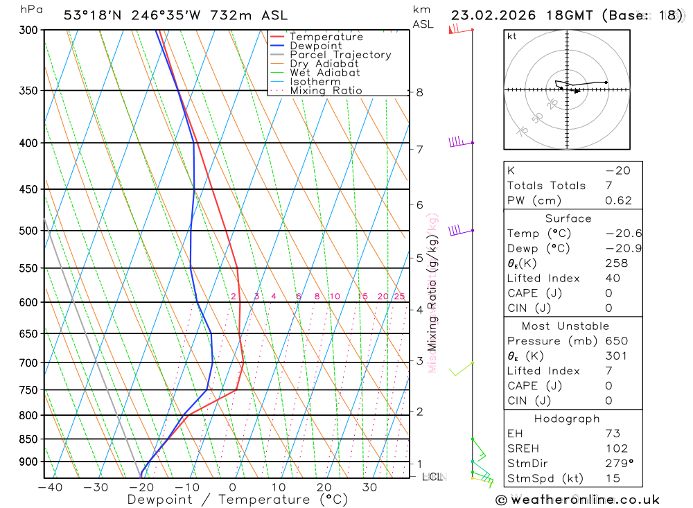Click the mixing ratio label 10
Viewport: 693px width, 508px height.
[x=335, y=296]
